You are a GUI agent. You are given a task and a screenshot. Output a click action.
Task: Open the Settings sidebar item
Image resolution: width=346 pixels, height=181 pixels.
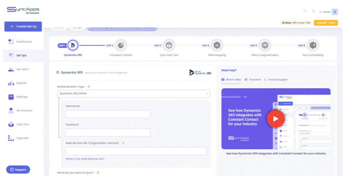18,97
